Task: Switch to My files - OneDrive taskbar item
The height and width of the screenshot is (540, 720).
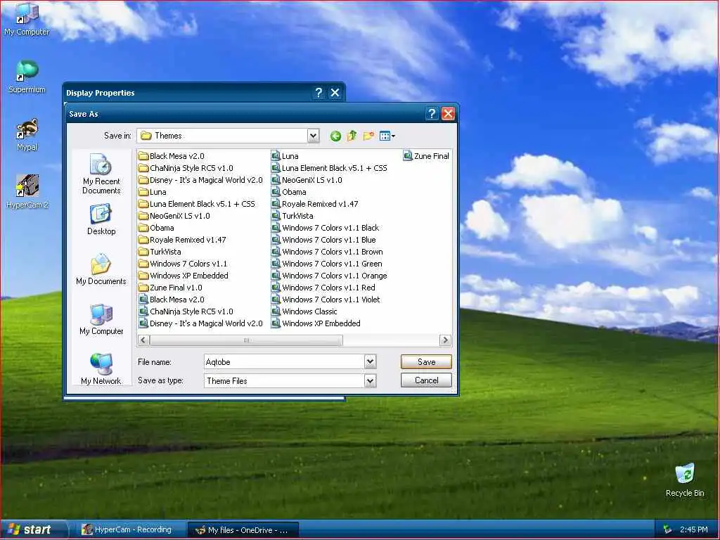Action: coord(243,530)
